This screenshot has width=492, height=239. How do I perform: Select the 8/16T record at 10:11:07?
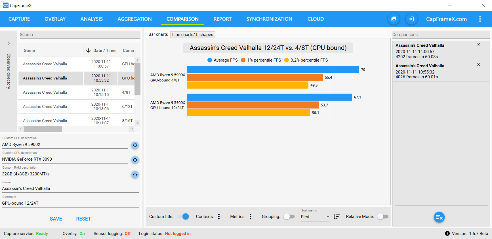click(76, 120)
